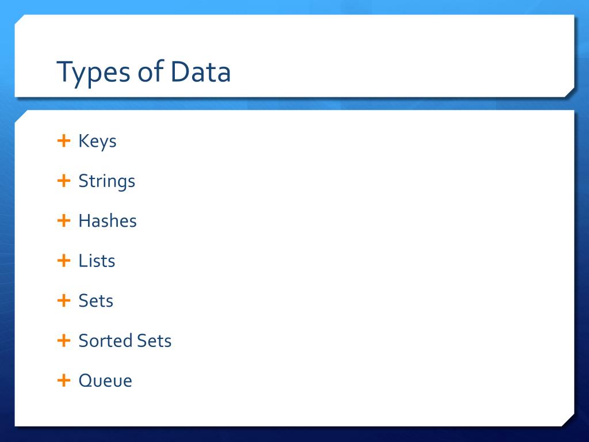Click the plus bullet beside Hashes
Screen dimensions: 589x442
click(x=64, y=220)
